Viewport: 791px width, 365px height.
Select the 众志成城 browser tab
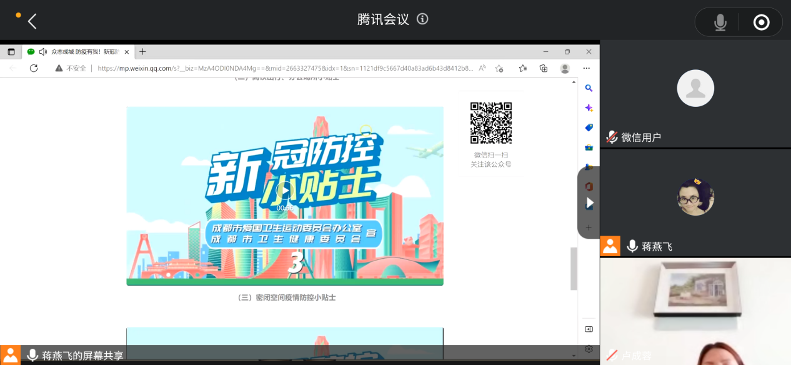click(78, 52)
